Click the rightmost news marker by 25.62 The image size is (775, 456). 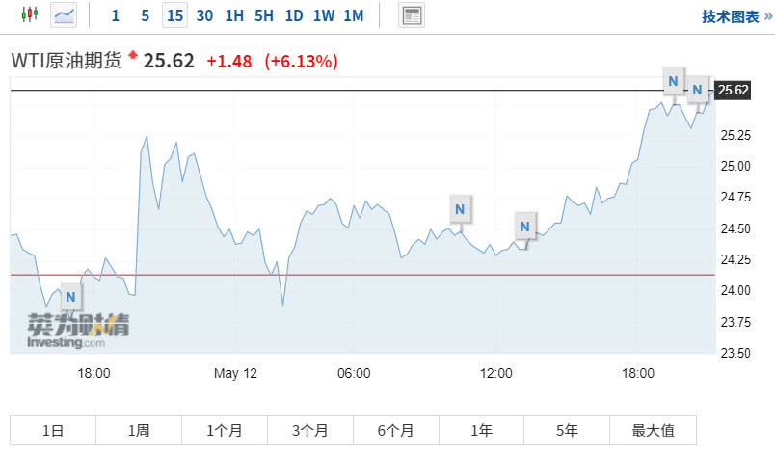(698, 90)
